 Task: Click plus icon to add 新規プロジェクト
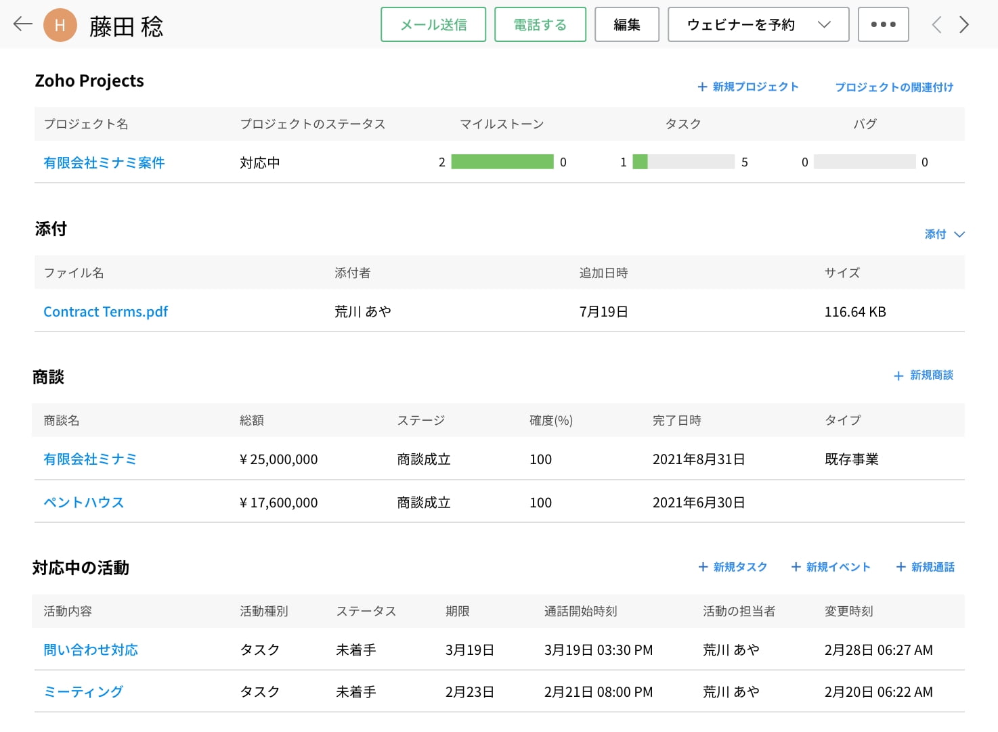coord(702,87)
